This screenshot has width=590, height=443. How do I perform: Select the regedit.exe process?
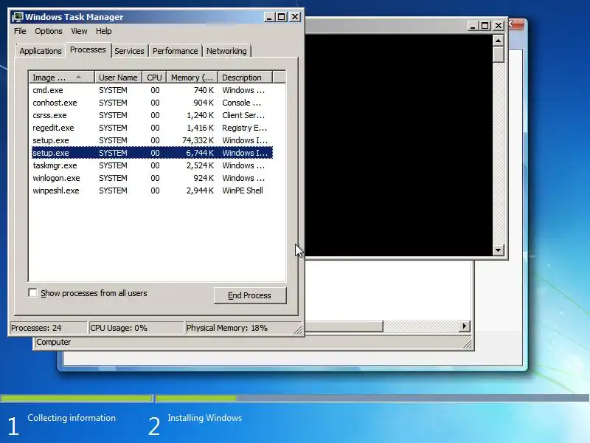click(x=152, y=128)
